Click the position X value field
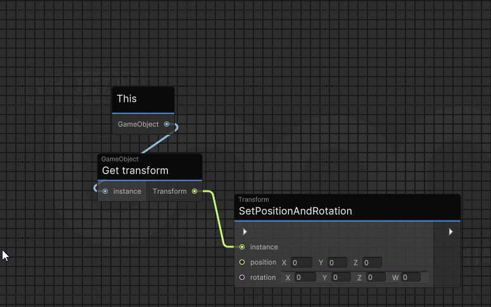Screen dimensions: 491x307 302,262
